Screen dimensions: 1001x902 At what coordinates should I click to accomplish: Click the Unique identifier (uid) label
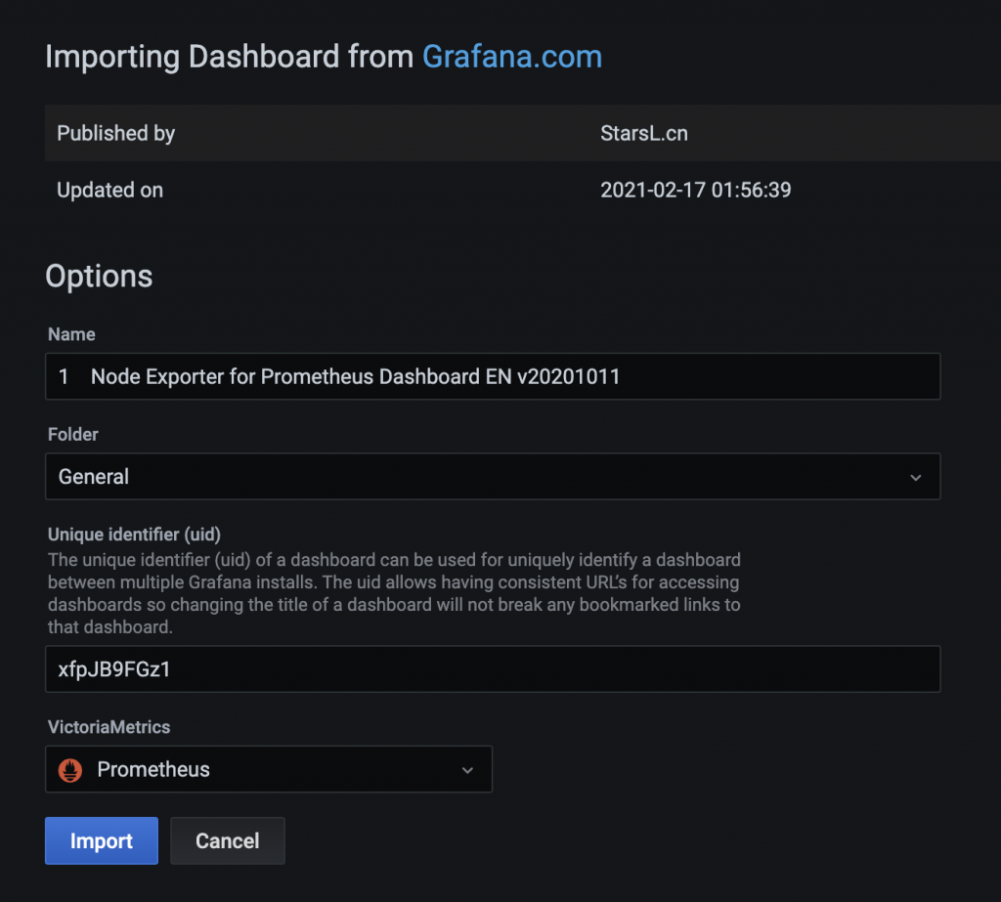[x=134, y=535]
